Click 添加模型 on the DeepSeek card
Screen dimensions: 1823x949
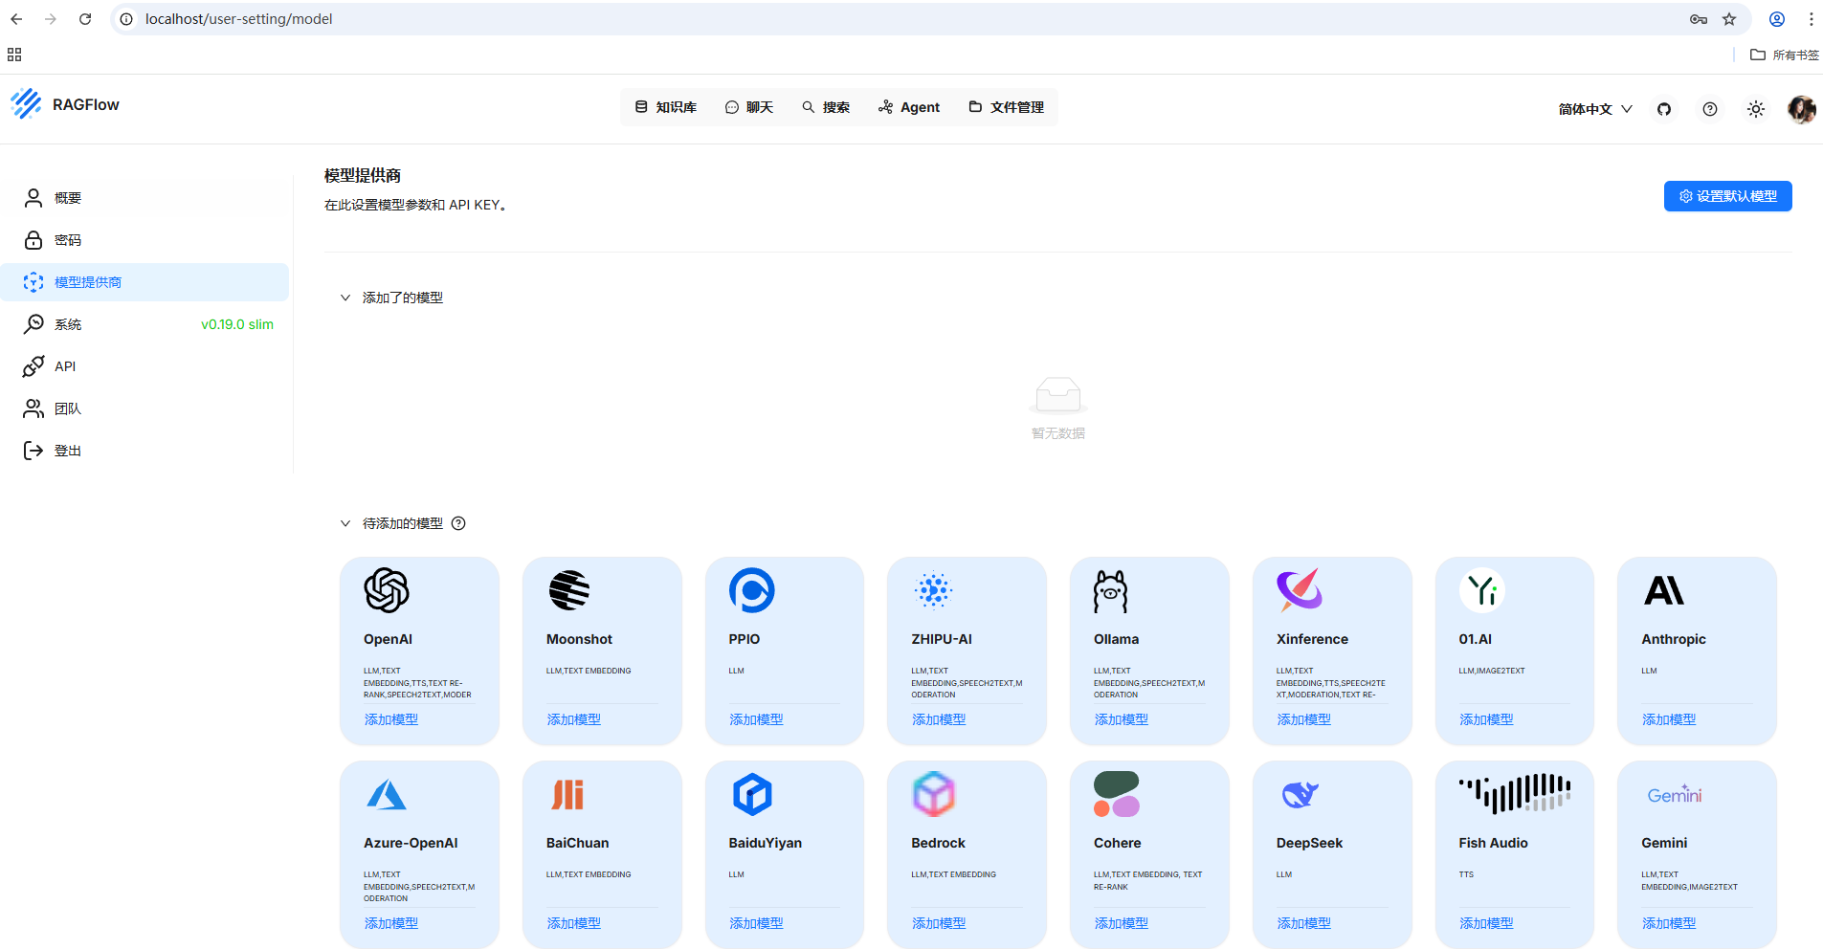[1303, 923]
